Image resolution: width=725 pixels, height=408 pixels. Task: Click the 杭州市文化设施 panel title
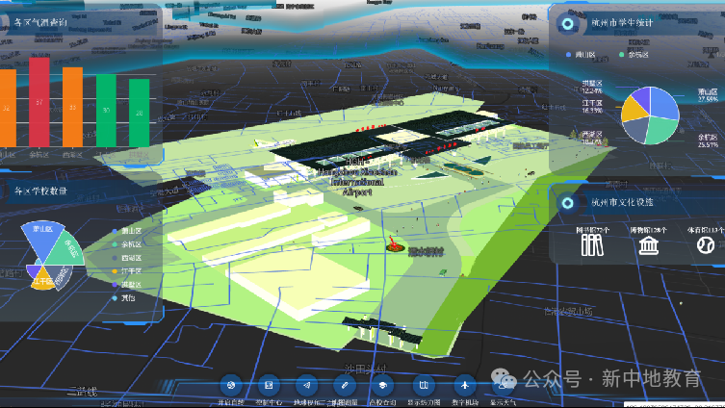(621, 202)
